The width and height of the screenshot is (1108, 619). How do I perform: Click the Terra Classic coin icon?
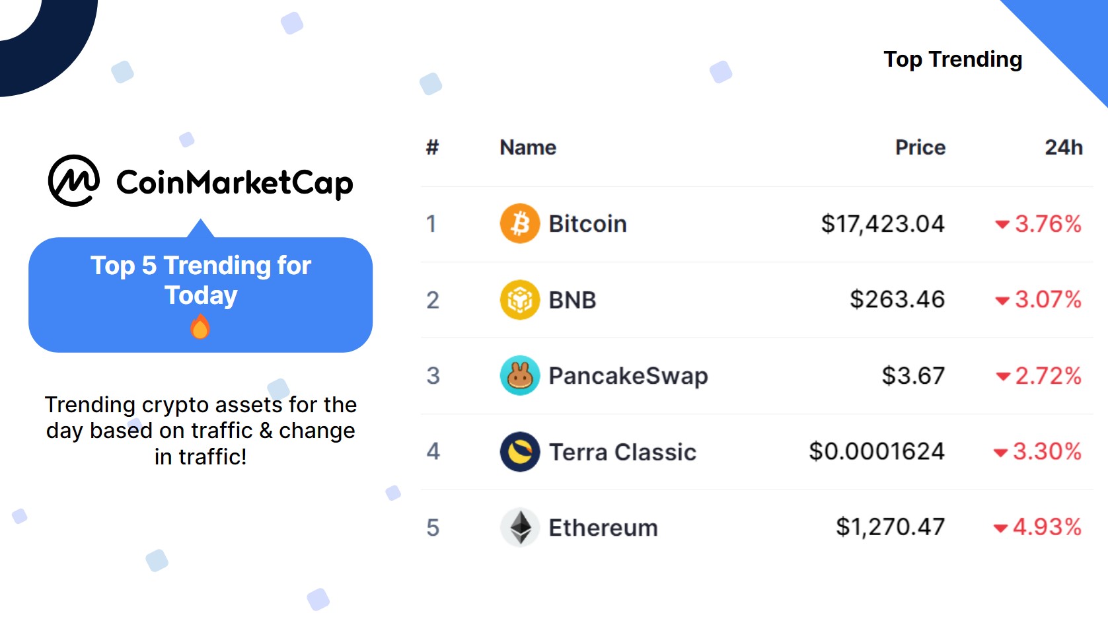[520, 452]
